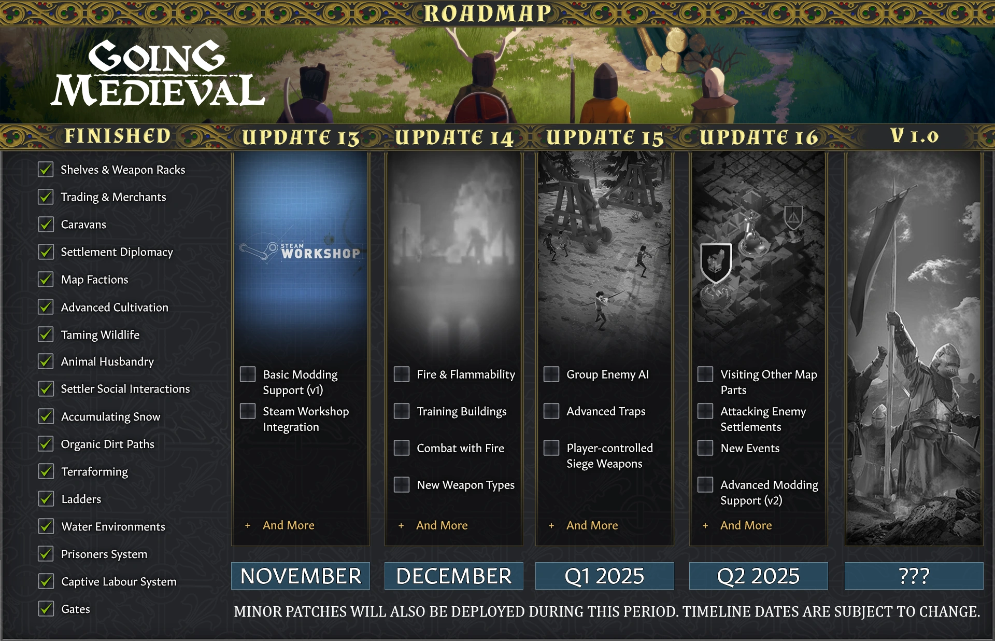This screenshot has width=995, height=641.
Task: Toggle the Shelves & Weapon Racks checkbox
Action: coord(46,169)
